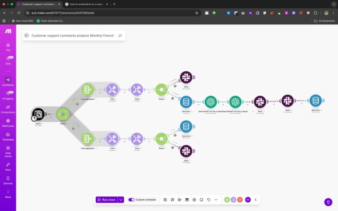Go back using the arrow beside scenario name

(26, 36)
